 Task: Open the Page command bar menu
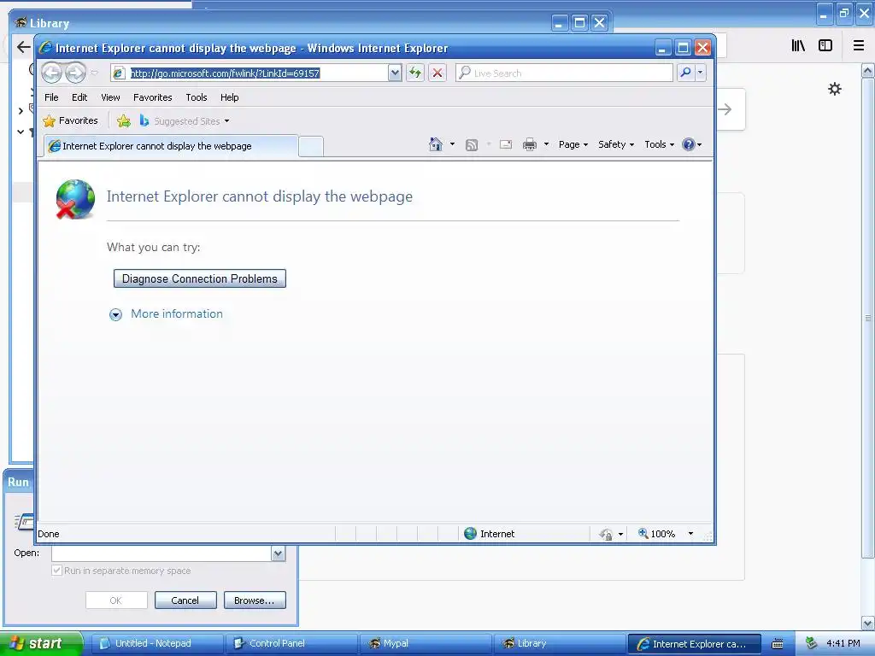573,144
